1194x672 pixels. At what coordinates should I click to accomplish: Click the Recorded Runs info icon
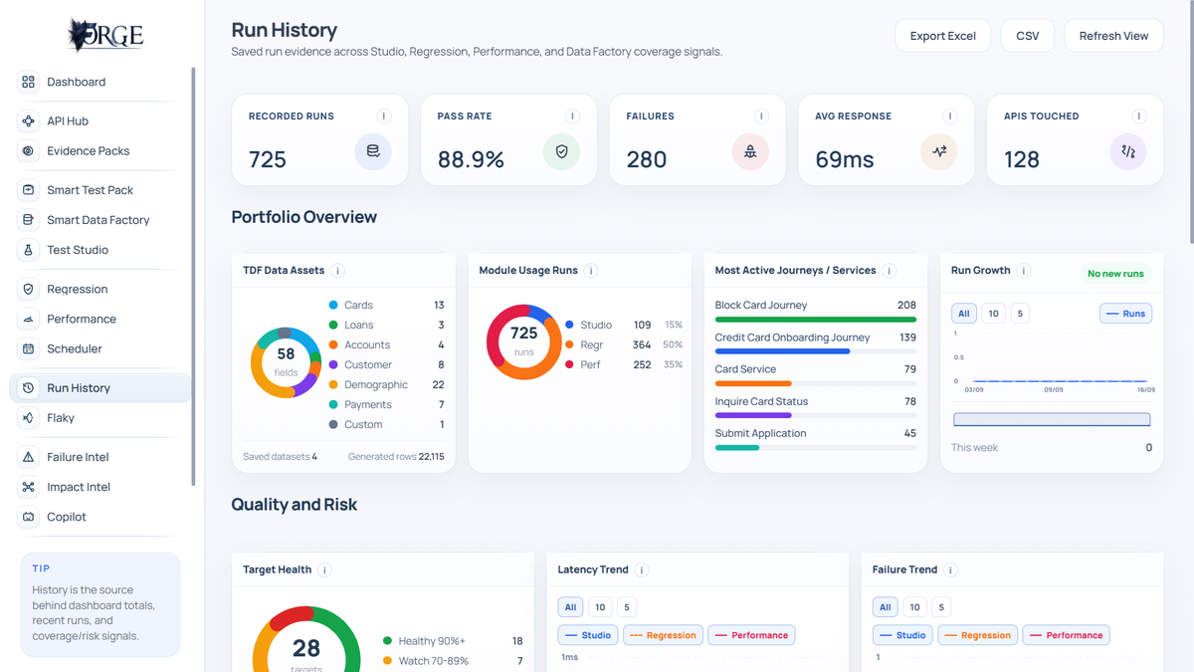click(383, 116)
